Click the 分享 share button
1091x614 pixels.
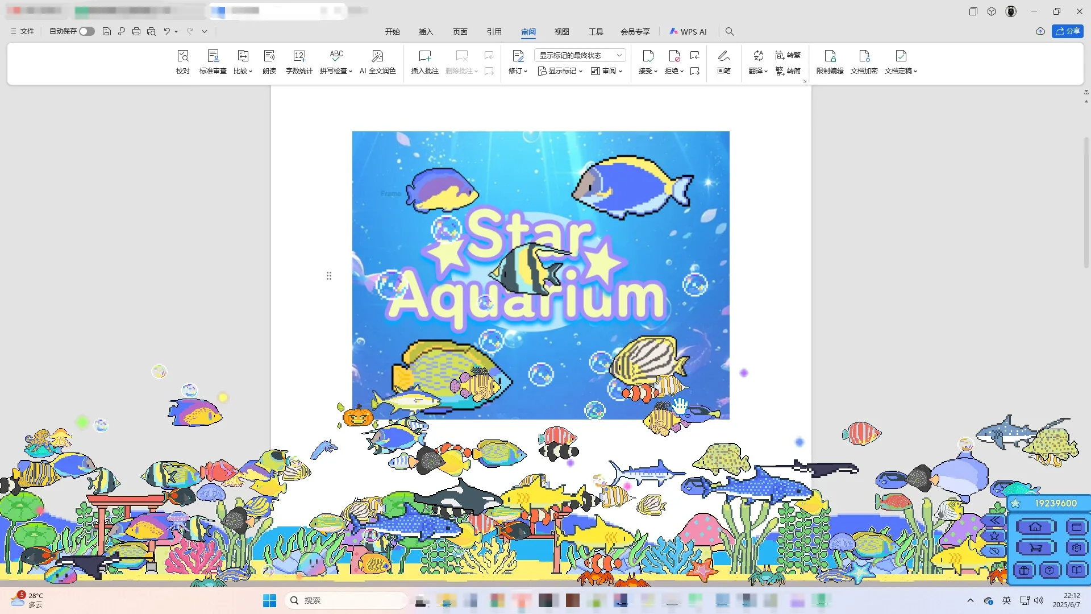1068,31
